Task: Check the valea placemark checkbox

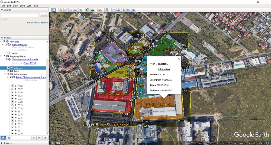Action: (7, 53)
